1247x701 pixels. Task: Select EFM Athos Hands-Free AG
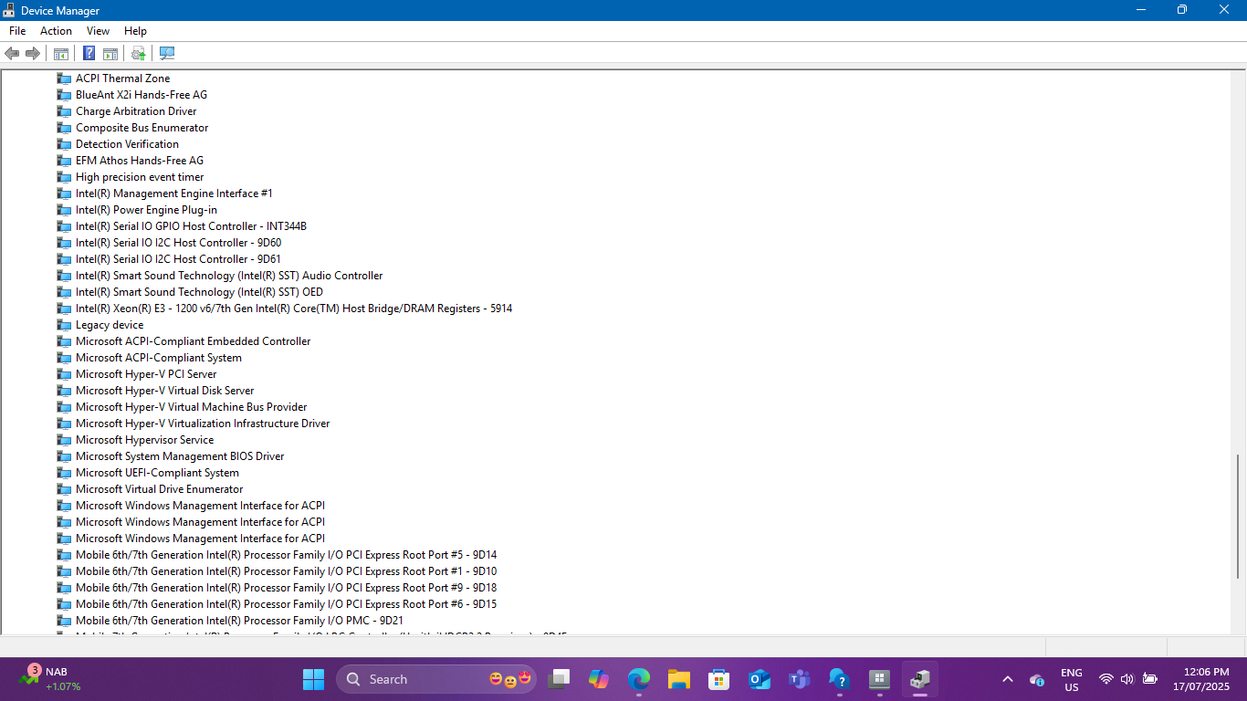click(x=140, y=161)
